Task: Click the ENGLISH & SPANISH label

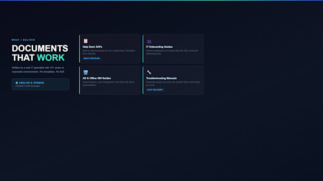Action: tap(31, 83)
